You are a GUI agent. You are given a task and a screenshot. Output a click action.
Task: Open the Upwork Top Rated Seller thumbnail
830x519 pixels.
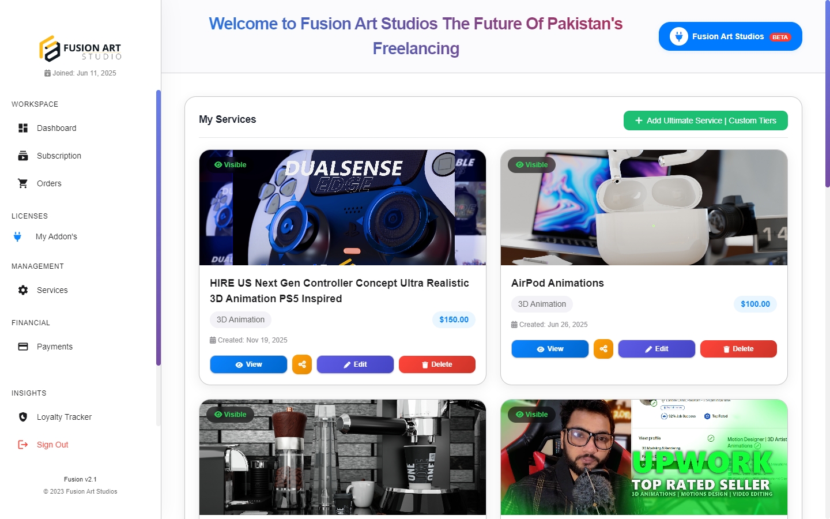click(x=644, y=457)
